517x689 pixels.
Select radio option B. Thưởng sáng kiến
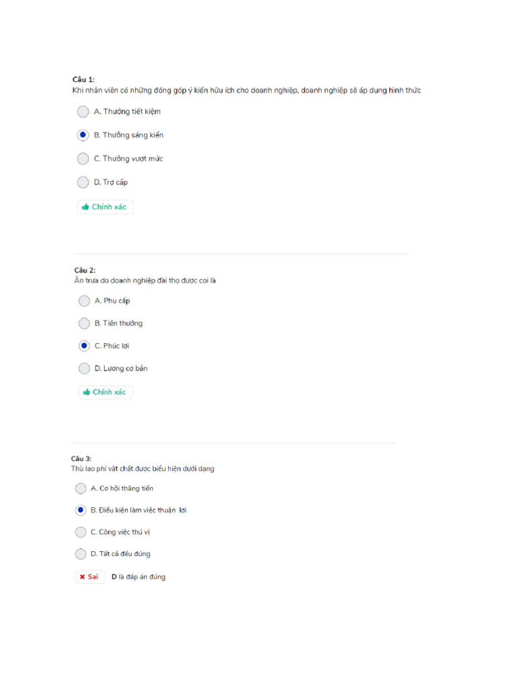coord(83,135)
